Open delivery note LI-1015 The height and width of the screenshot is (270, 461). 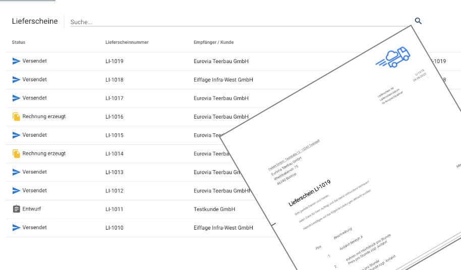[114, 135]
